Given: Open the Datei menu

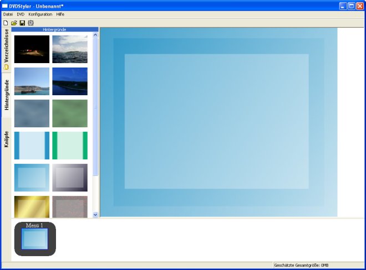Looking at the screenshot, I should pos(8,14).
